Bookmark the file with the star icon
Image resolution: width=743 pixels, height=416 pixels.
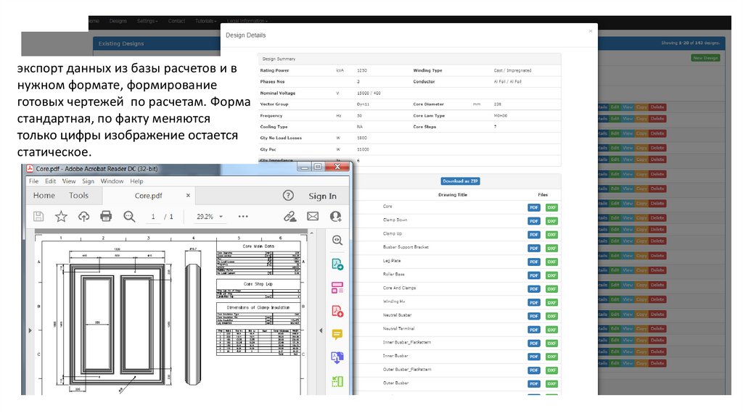point(62,216)
